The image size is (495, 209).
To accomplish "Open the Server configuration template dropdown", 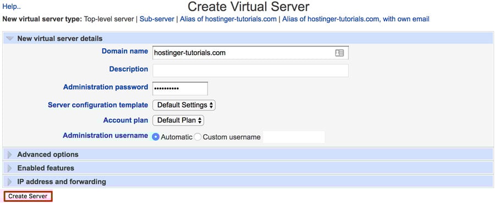I will click(x=184, y=105).
